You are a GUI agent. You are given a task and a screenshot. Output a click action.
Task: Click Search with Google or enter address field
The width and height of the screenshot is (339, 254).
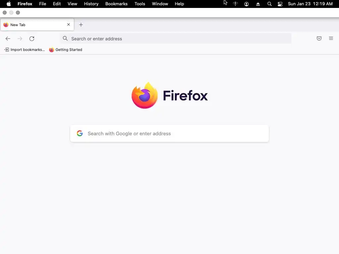click(x=169, y=133)
